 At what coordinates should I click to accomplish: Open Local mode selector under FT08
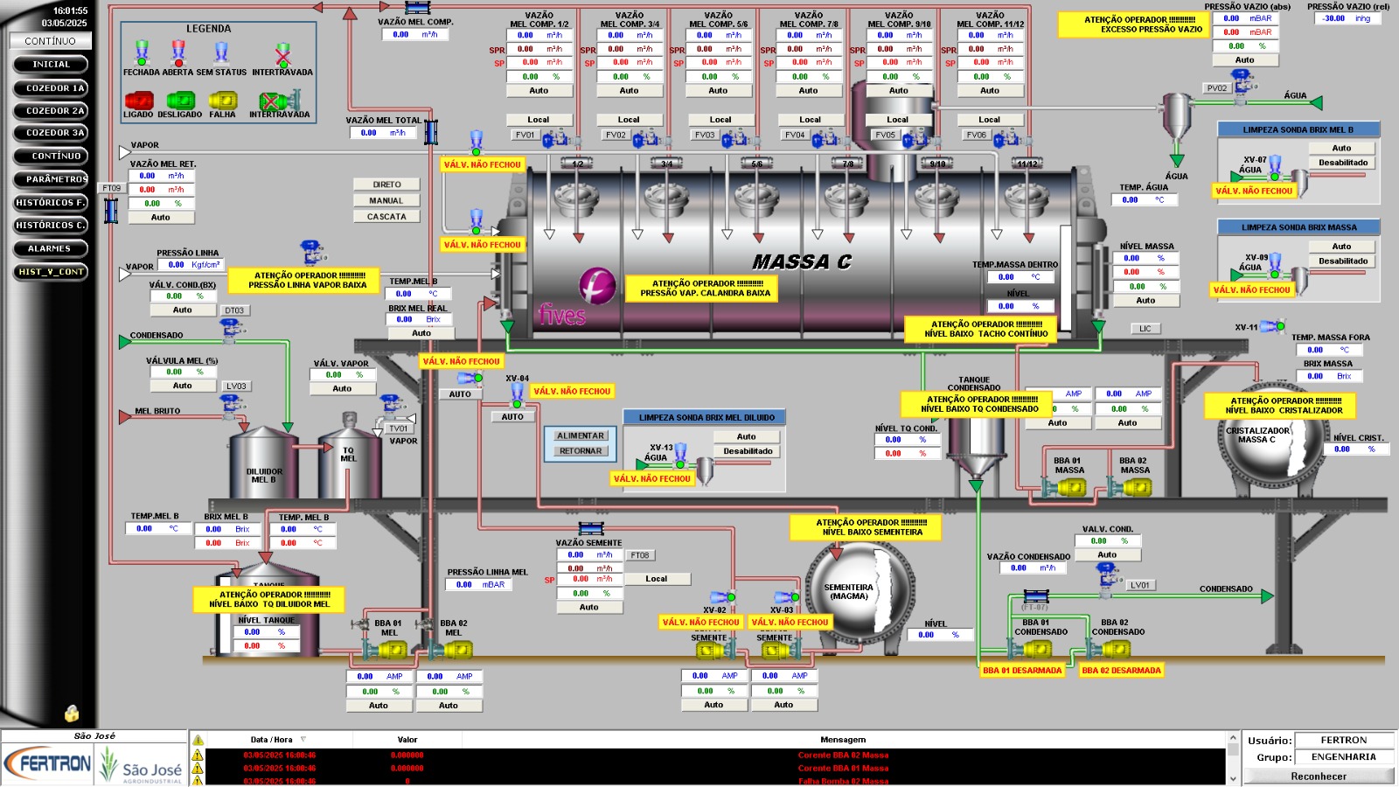657,579
